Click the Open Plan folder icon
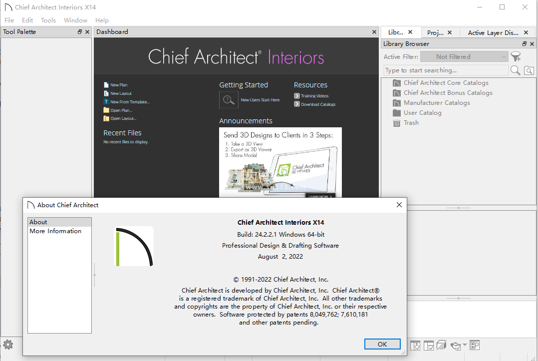The height and width of the screenshot is (361, 538). pyautogui.click(x=106, y=110)
